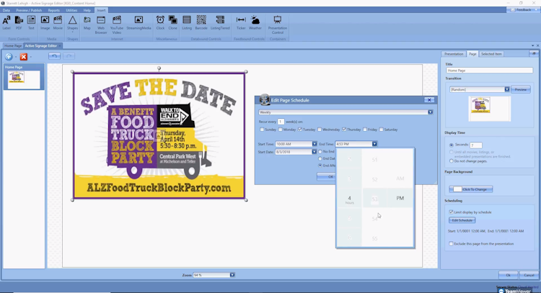Image resolution: width=541 pixels, height=293 pixels.
Task: Insert a StreamingMedia control
Action: (x=138, y=23)
